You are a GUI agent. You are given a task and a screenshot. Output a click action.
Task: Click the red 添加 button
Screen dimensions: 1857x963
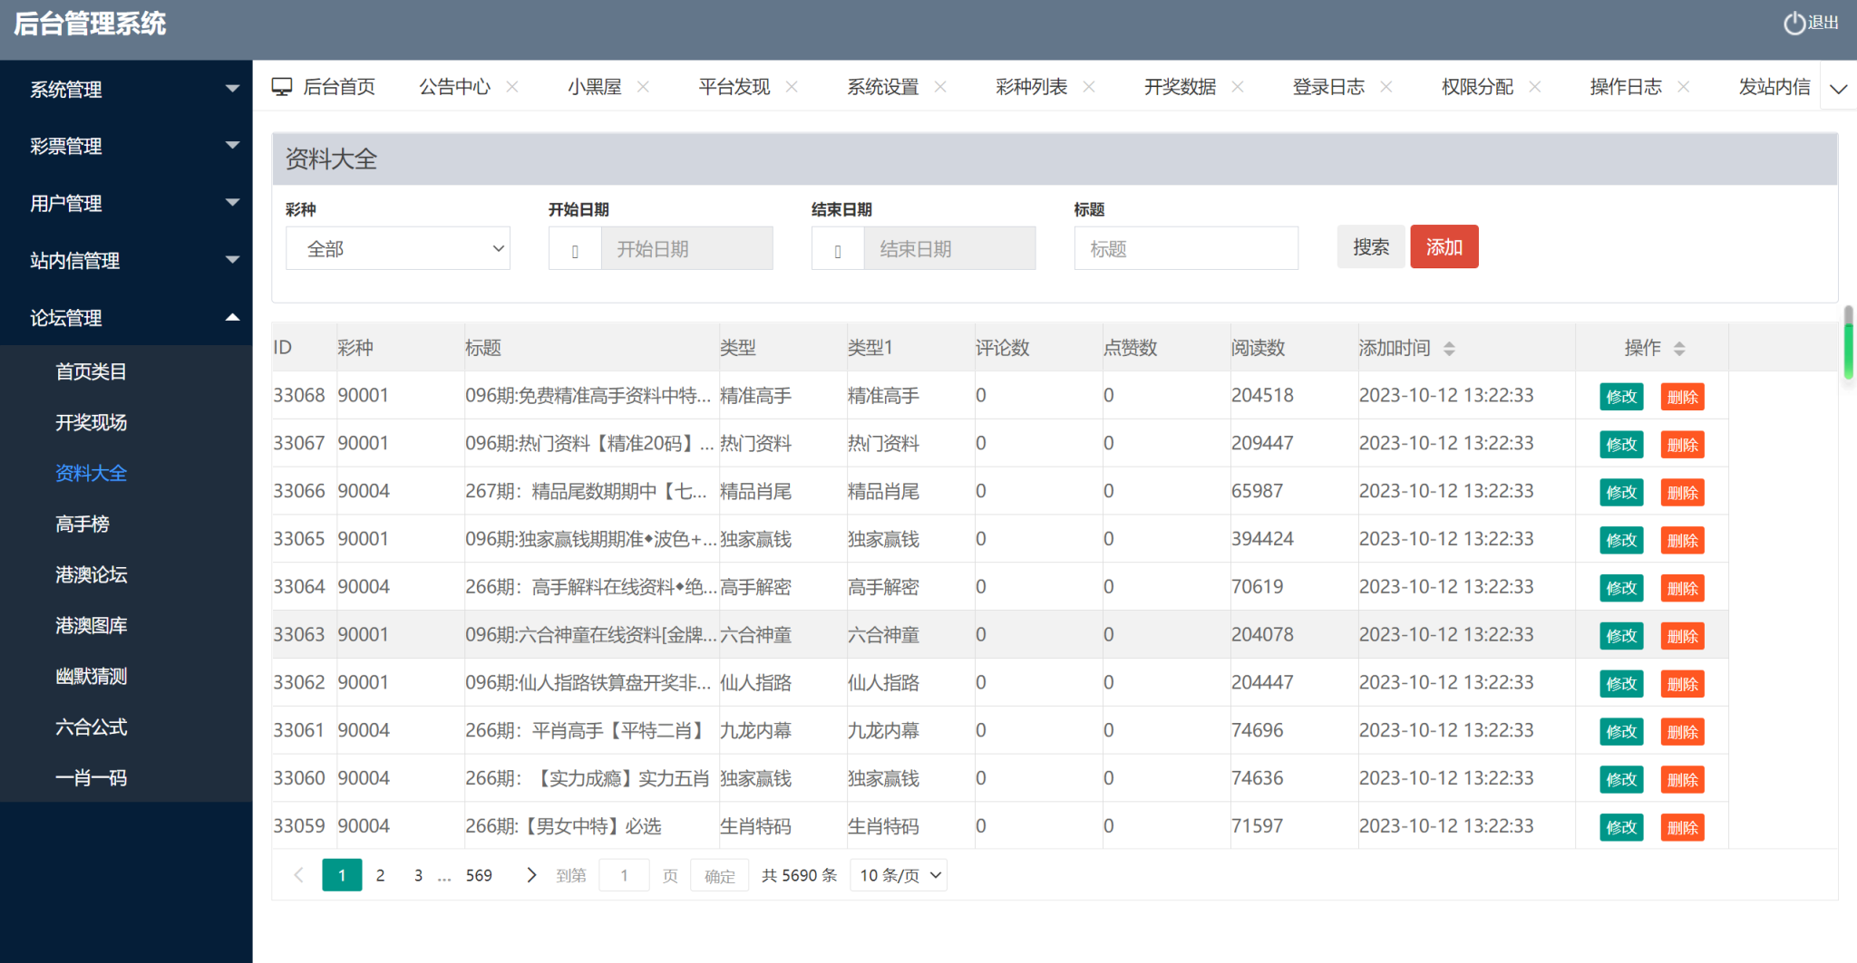(x=1444, y=246)
